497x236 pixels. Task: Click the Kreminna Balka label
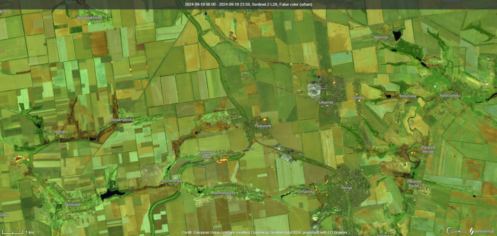tap(207, 155)
